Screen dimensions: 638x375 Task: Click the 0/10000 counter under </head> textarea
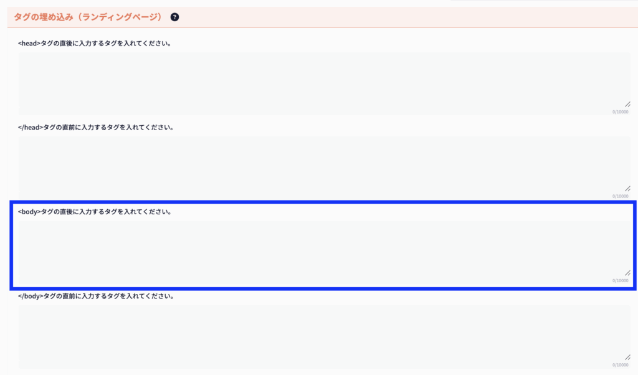(x=620, y=196)
